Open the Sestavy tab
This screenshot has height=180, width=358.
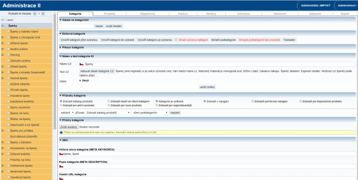tap(211, 14)
